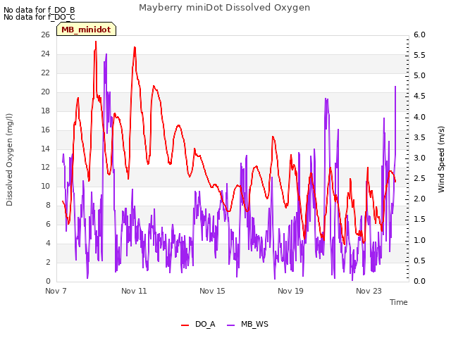451x338 pixels.
Task: Click the Time axis label
Action: pos(399,302)
